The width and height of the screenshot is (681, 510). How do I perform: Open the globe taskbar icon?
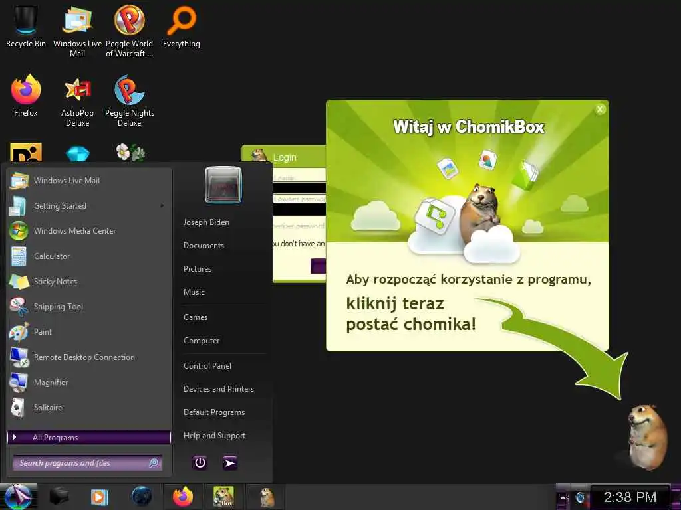tap(142, 497)
